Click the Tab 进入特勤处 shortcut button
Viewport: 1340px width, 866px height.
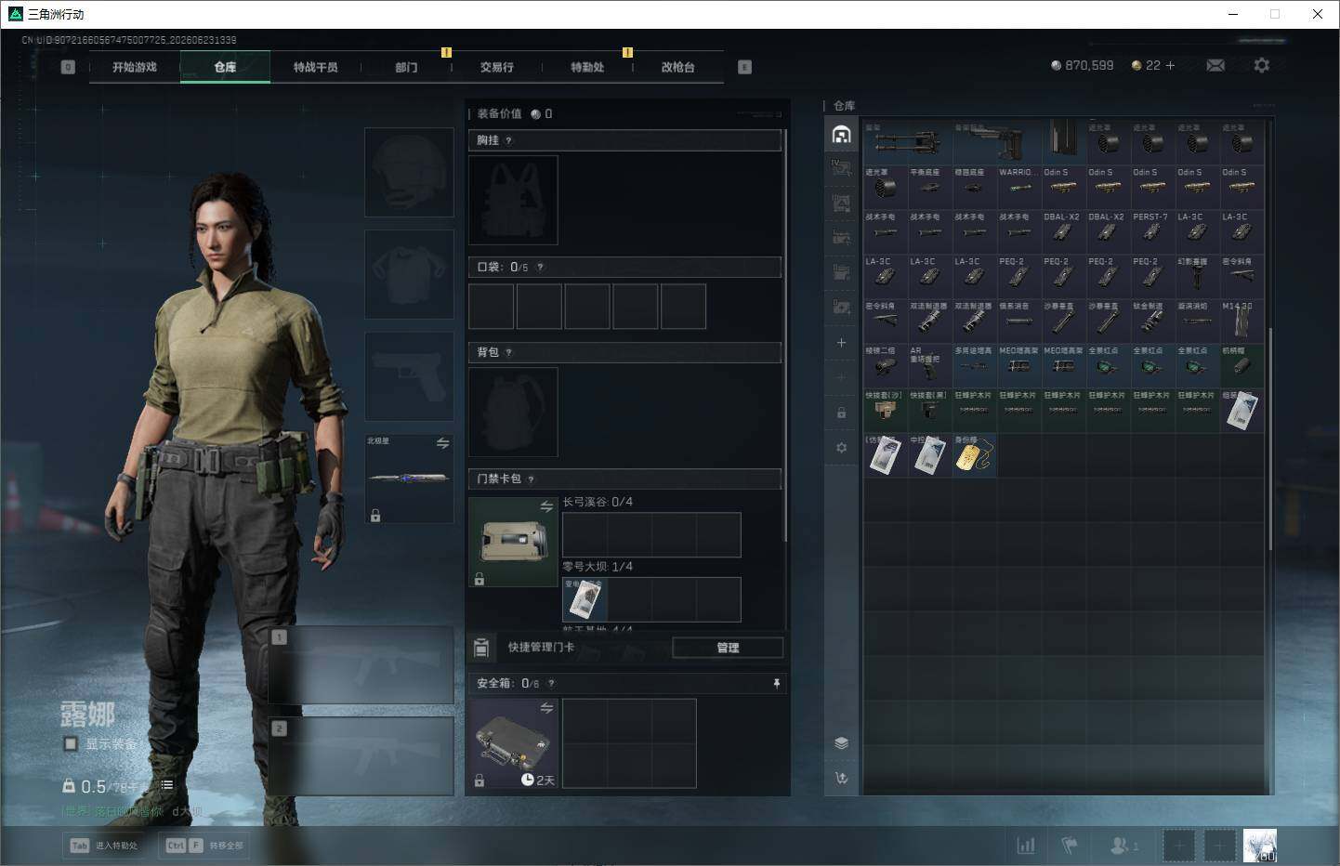tap(104, 846)
